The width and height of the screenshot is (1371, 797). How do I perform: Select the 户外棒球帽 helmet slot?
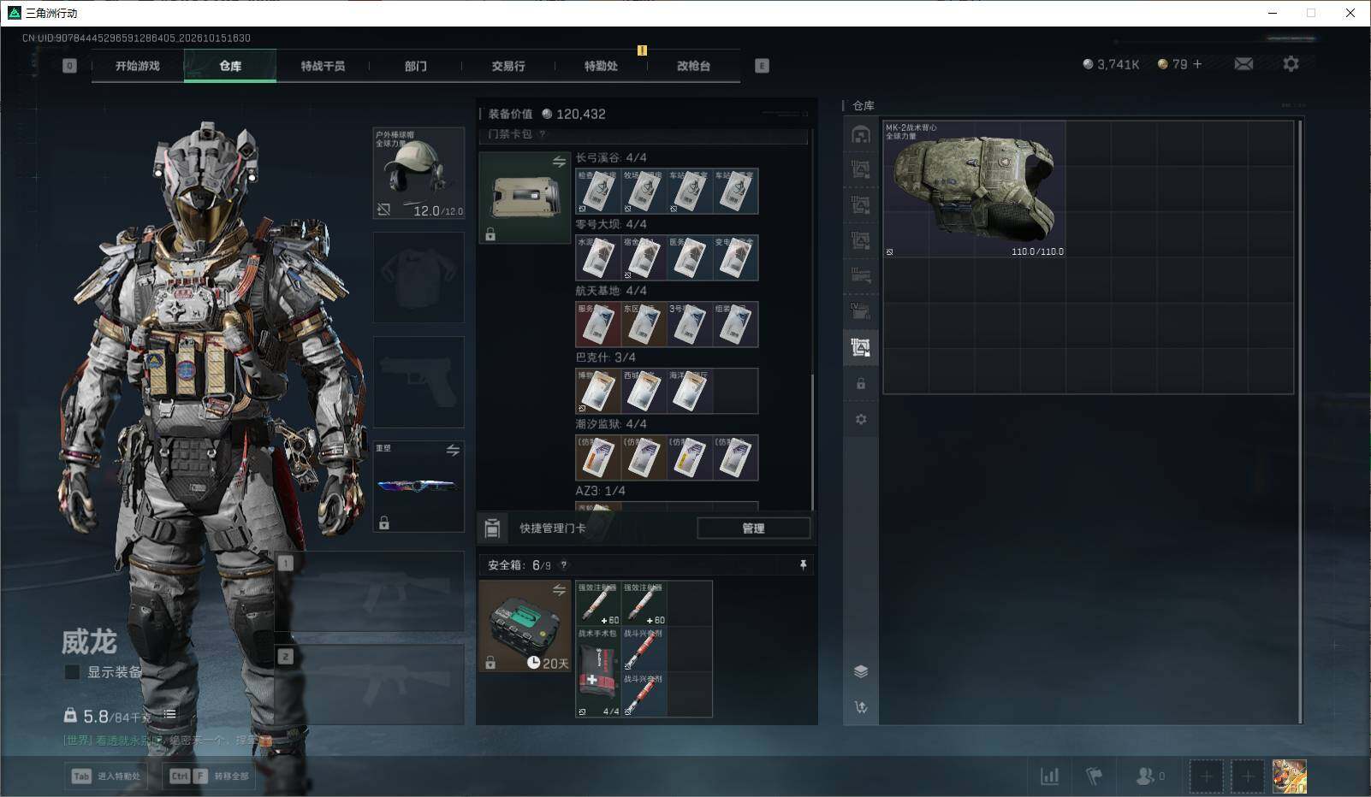point(418,173)
